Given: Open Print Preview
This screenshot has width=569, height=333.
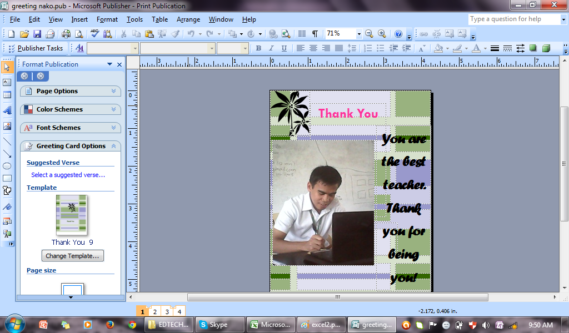Looking at the screenshot, I should [78, 33].
